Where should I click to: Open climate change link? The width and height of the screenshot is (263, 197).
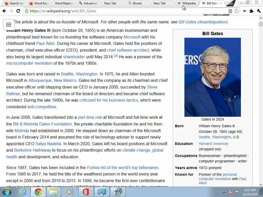click(136, 150)
